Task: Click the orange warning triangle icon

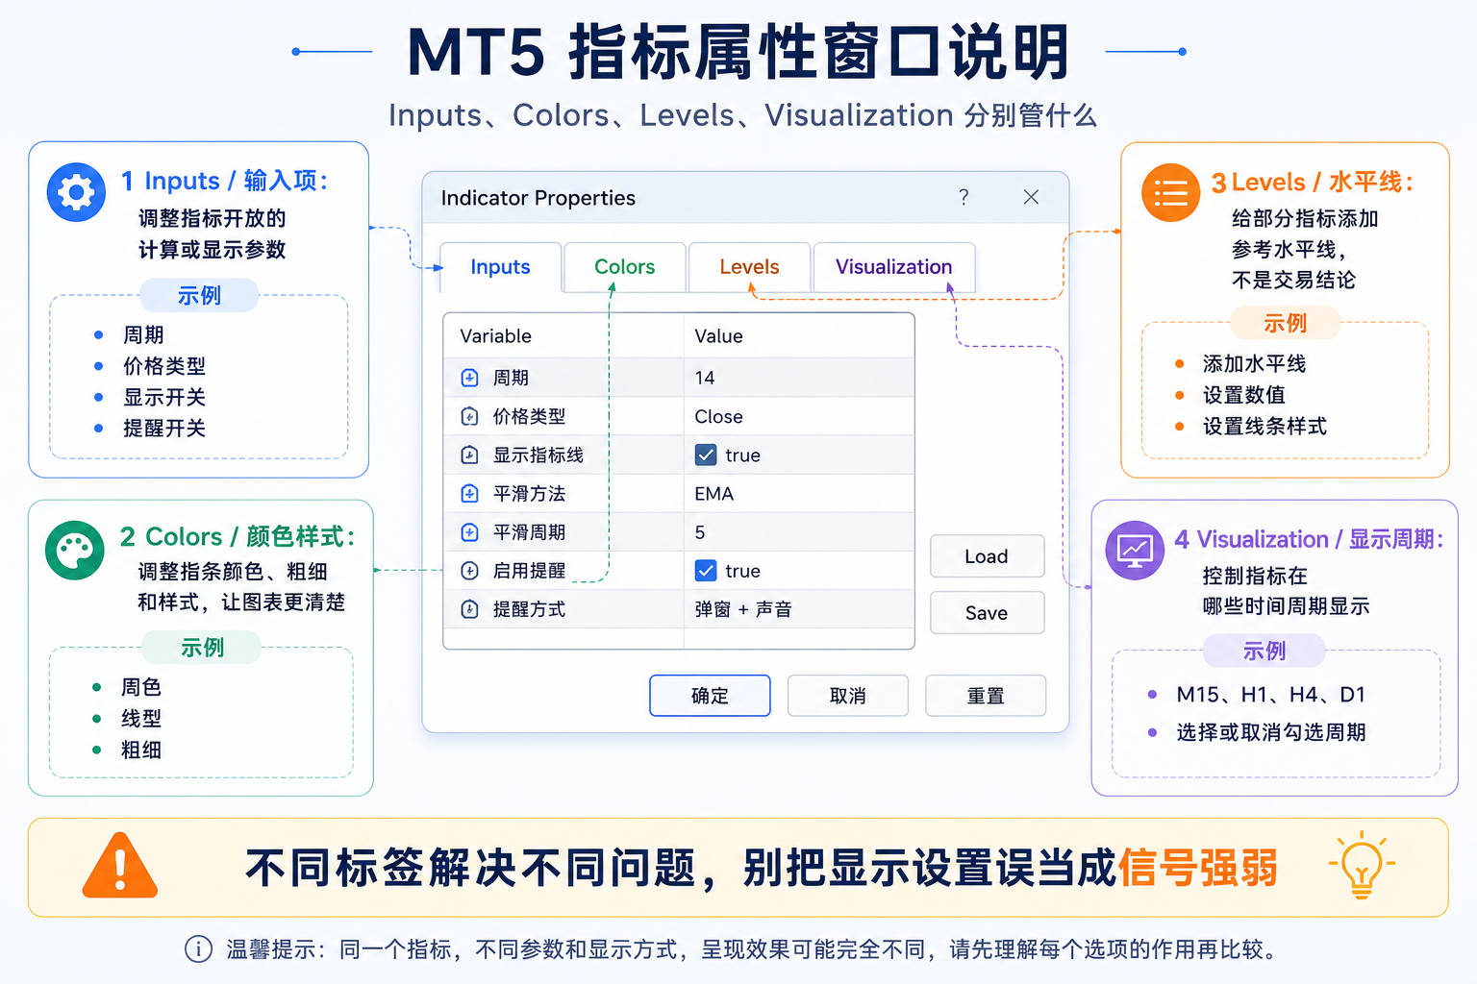Action: coord(120,867)
